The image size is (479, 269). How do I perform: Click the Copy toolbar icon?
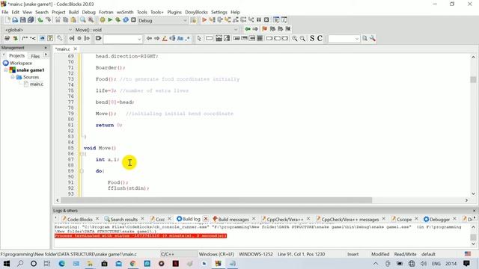click(x=65, y=20)
